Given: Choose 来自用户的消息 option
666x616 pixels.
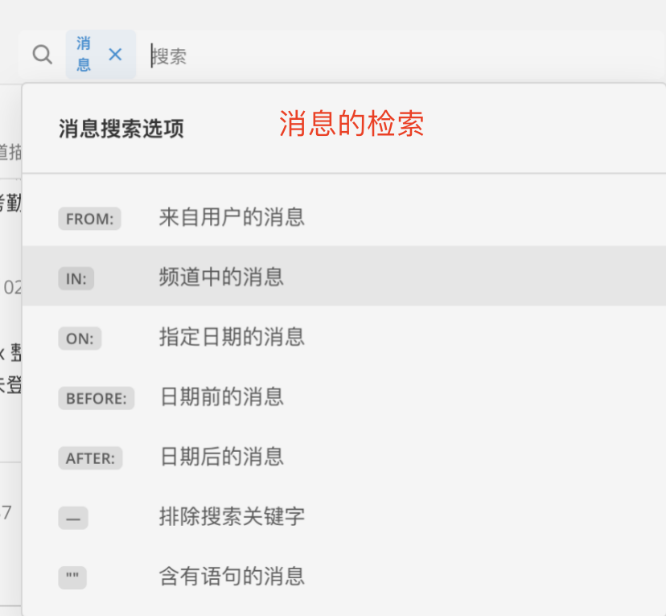Looking at the screenshot, I should click(232, 217).
